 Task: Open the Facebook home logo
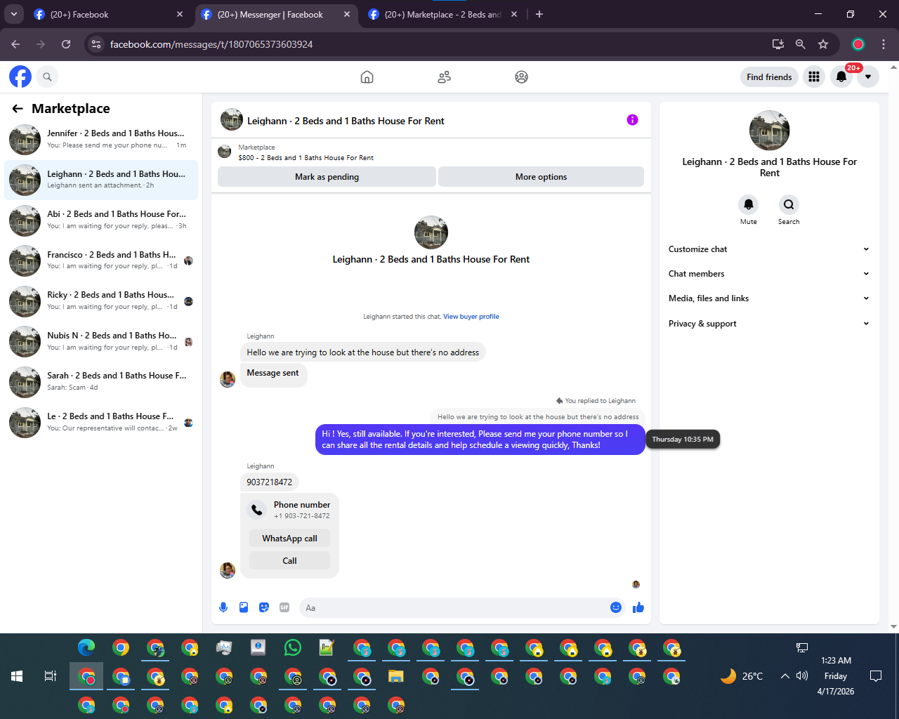click(20, 77)
